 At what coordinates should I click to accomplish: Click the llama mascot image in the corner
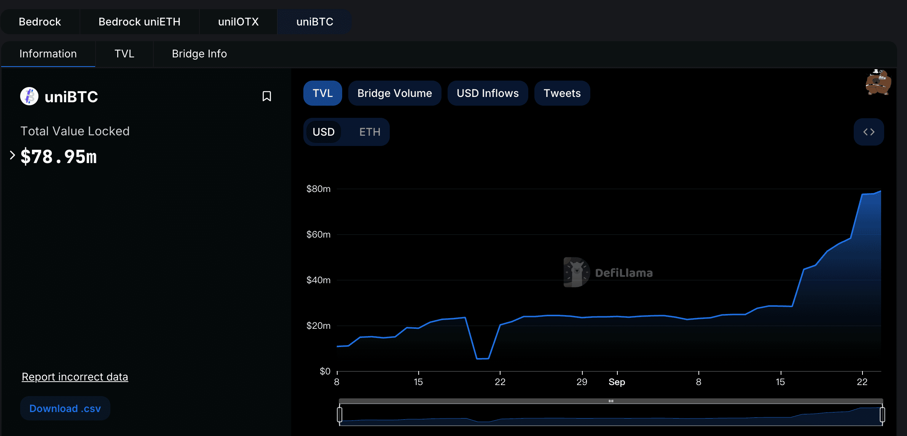tap(878, 82)
